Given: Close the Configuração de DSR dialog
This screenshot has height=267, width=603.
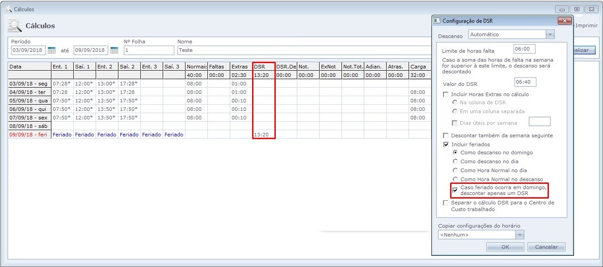Looking at the screenshot, I should [565, 21].
